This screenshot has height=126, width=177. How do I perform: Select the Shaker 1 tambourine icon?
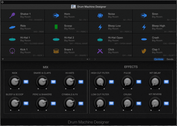point(12,15)
